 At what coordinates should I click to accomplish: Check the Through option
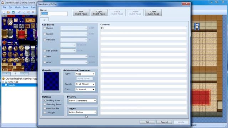pos(45,112)
